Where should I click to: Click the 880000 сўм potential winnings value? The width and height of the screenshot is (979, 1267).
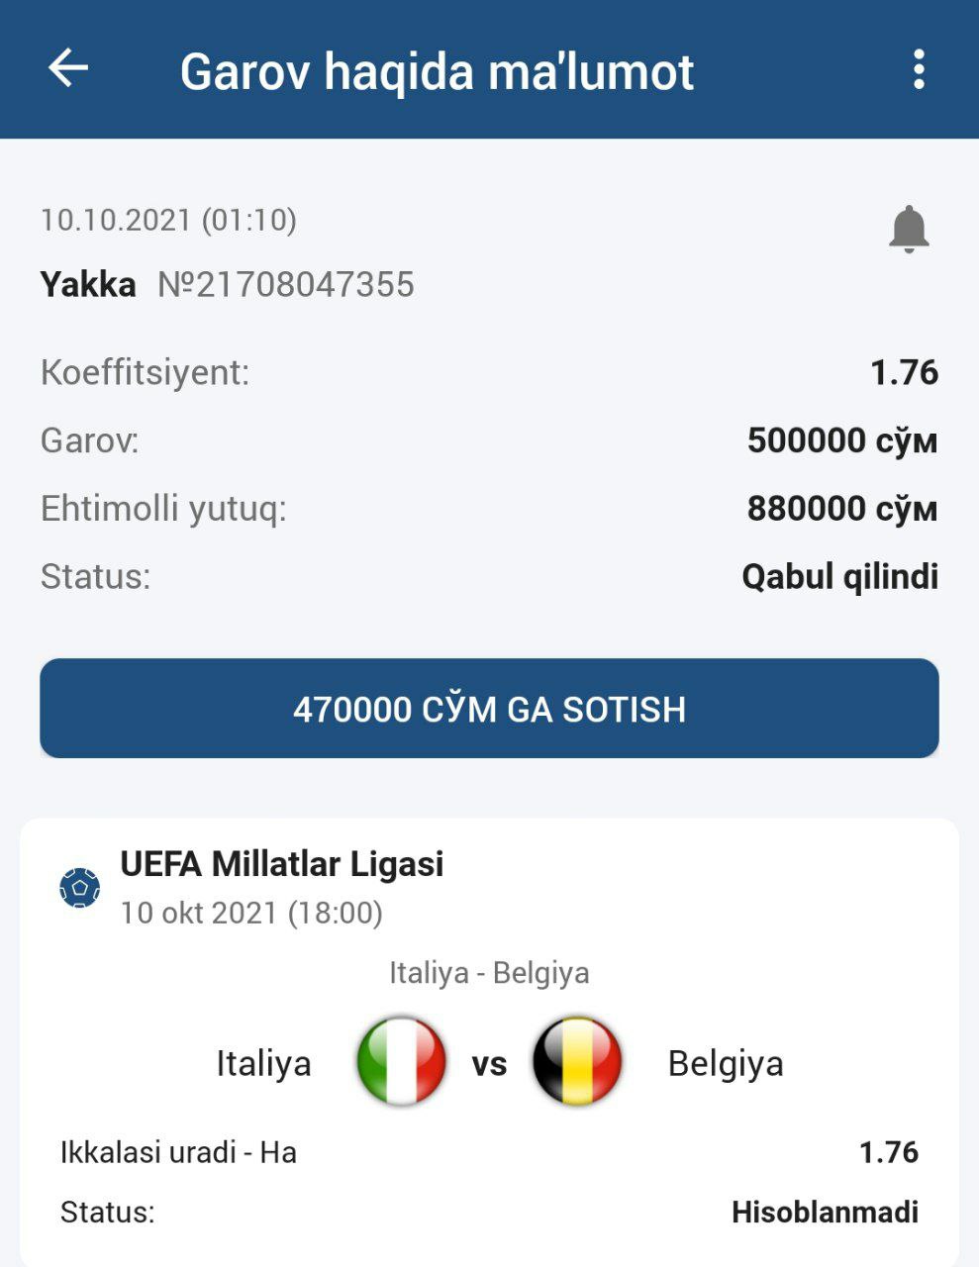tap(841, 509)
